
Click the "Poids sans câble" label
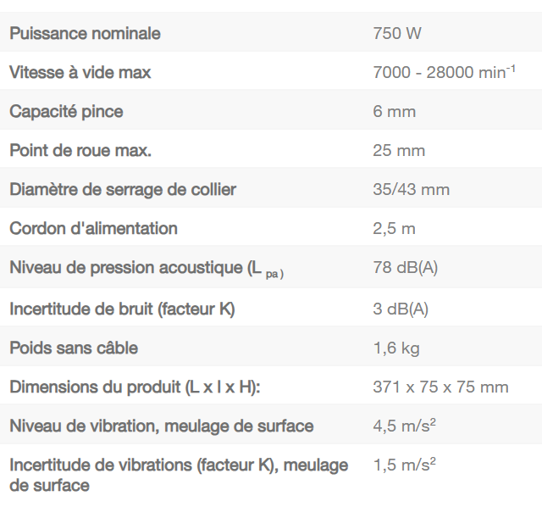coord(74,348)
